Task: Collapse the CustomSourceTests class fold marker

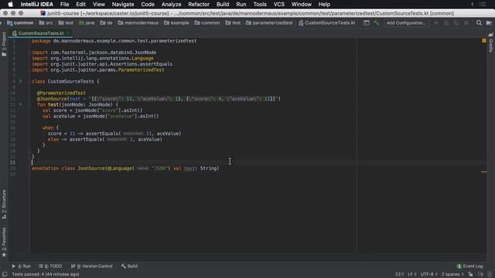Action: [x=29, y=81]
